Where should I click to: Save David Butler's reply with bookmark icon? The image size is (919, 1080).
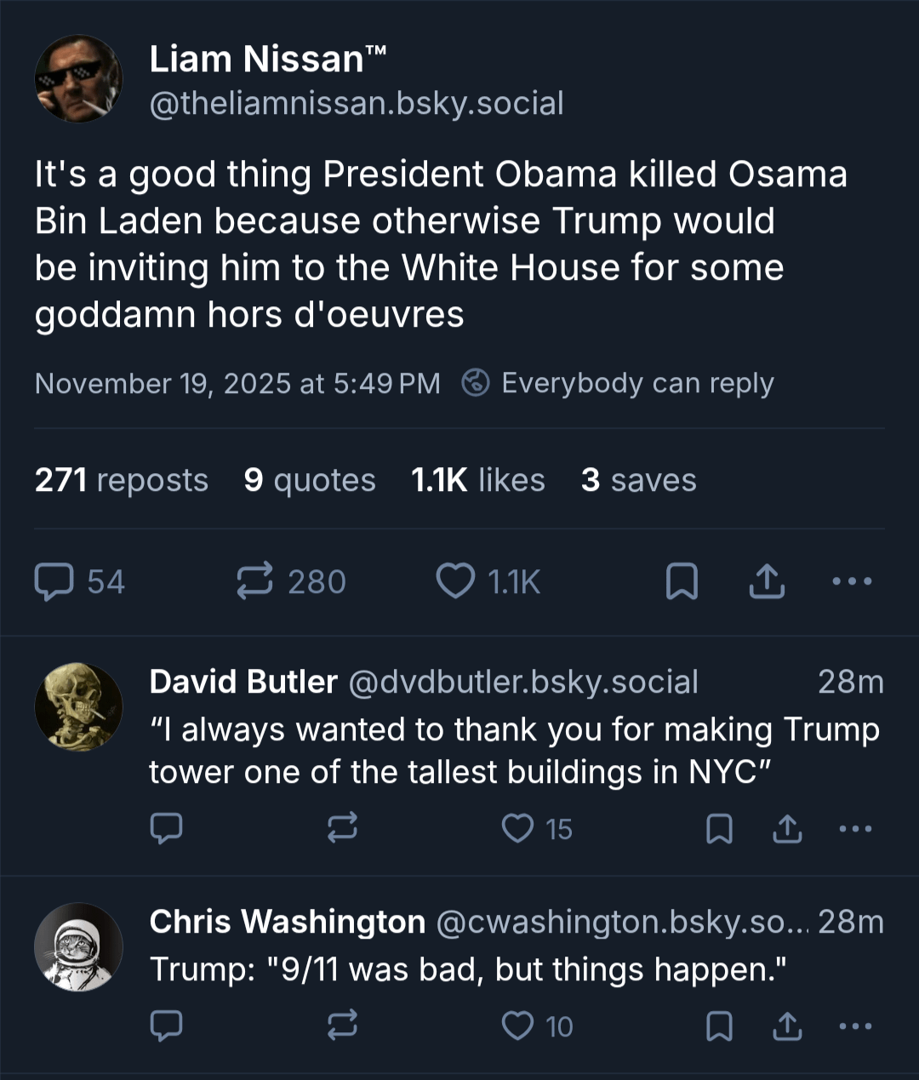pyautogui.click(x=719, y=828)
